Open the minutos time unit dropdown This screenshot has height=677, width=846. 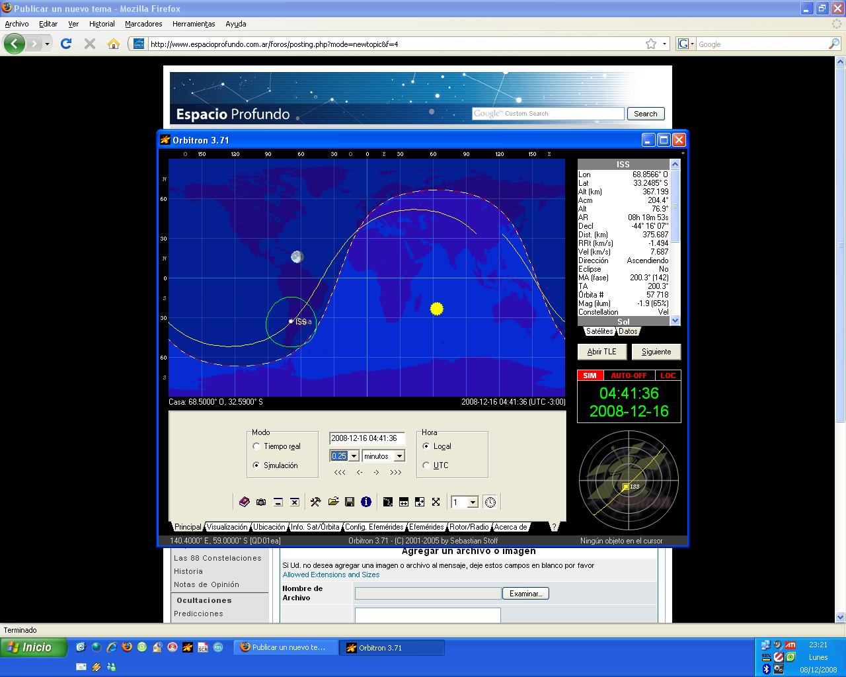[399, 456]
